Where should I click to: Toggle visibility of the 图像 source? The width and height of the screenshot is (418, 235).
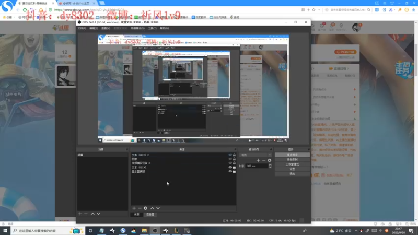[x=230, y=159]
